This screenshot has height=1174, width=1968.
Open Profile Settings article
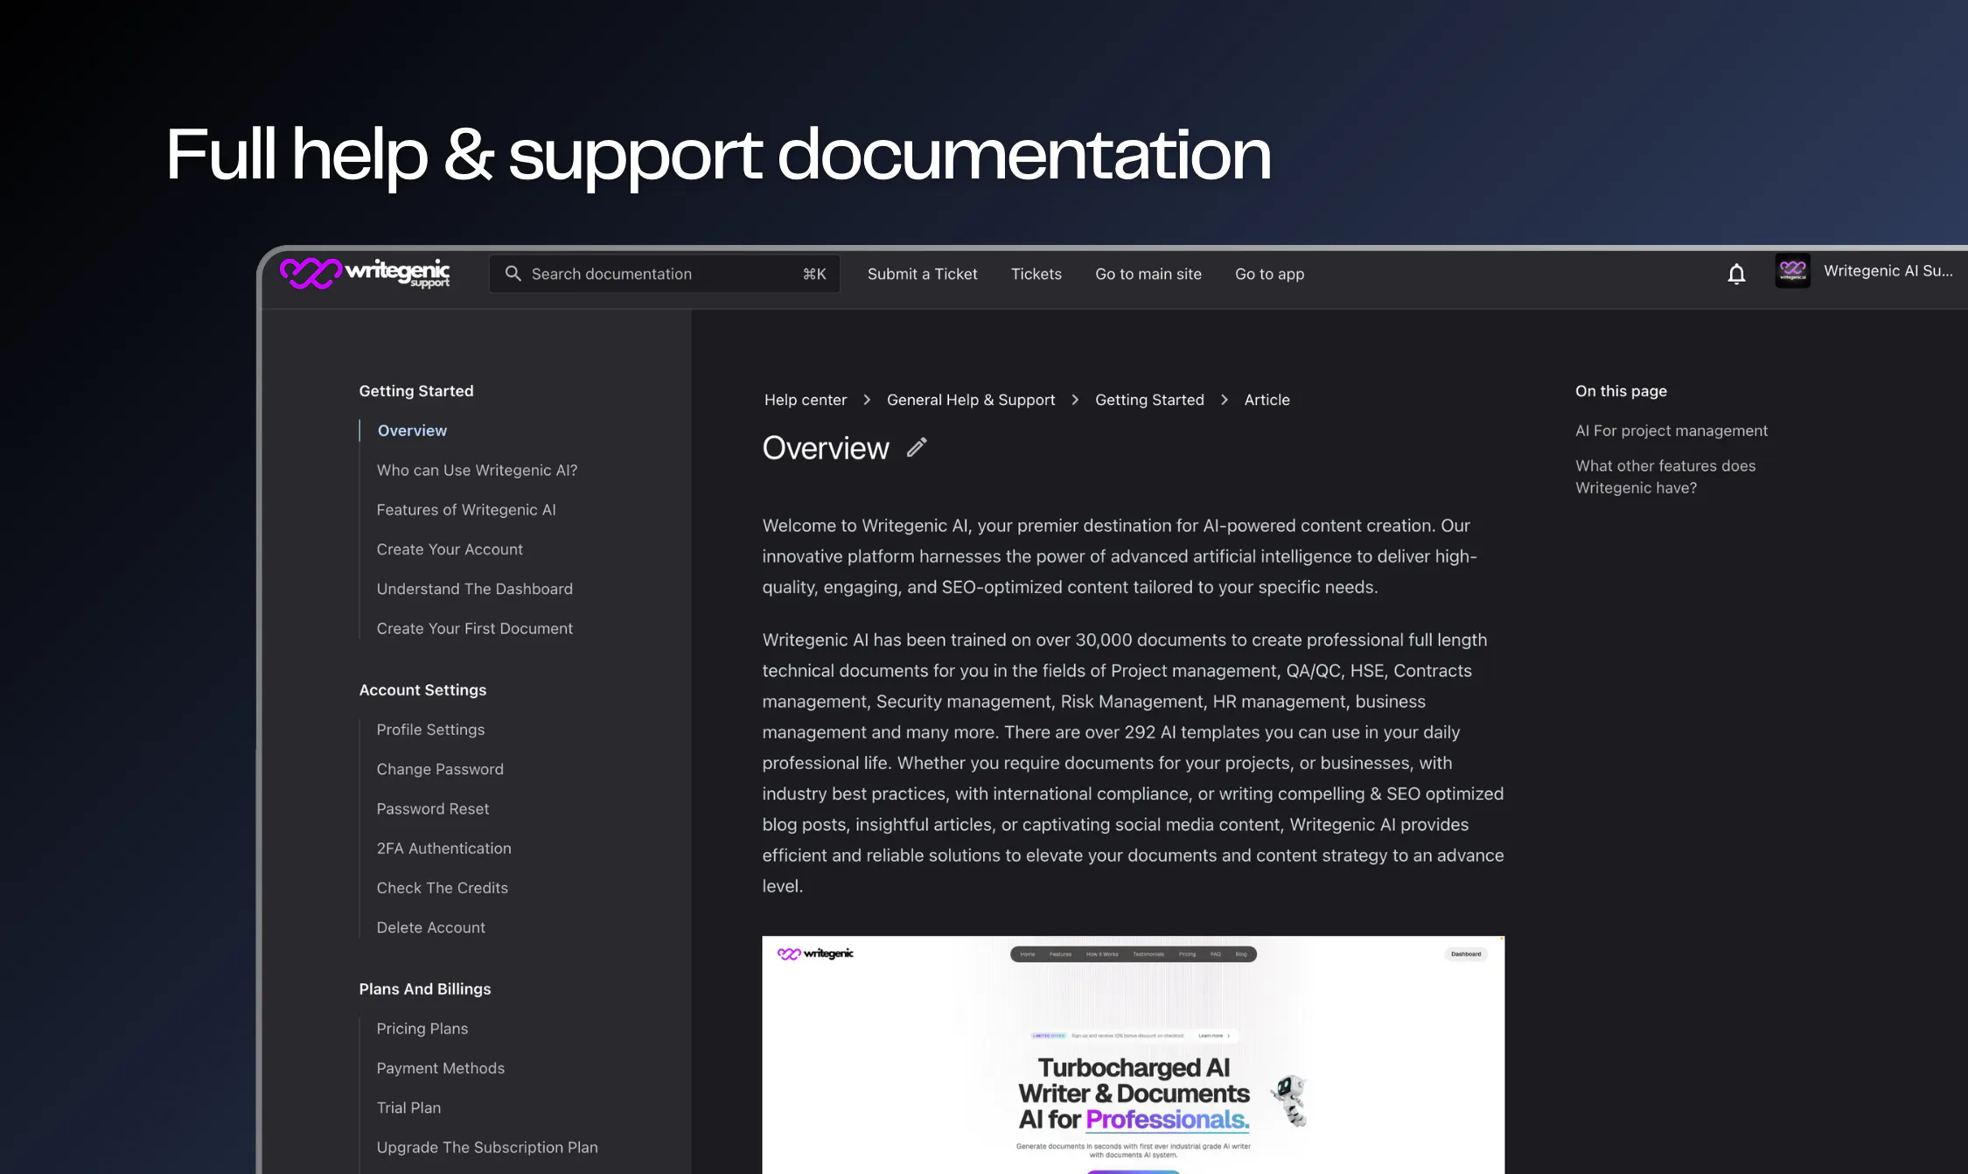pyautogui.click(x=430, y=730)
